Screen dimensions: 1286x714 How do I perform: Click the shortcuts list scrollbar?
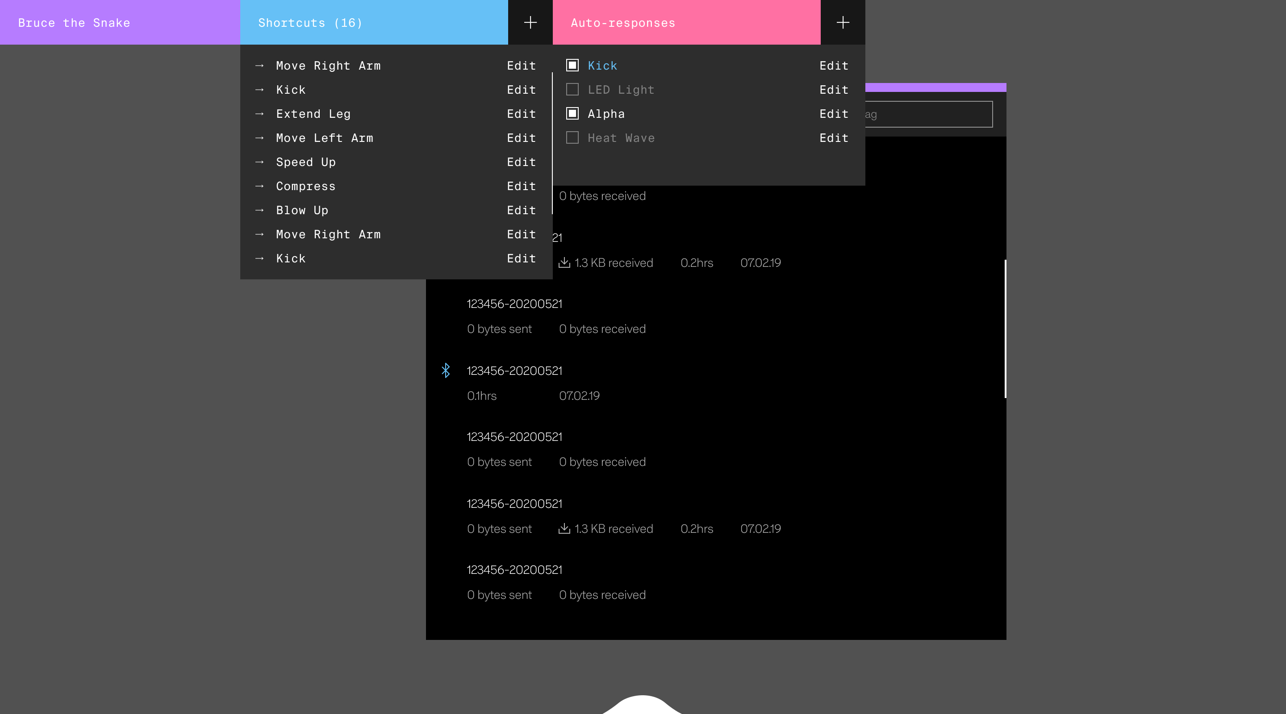click(552, 144)
